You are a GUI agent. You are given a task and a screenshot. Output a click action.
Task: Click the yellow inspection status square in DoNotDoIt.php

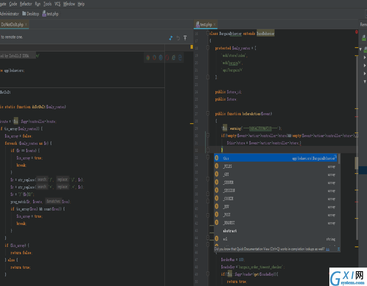click(x=192, y=47)
